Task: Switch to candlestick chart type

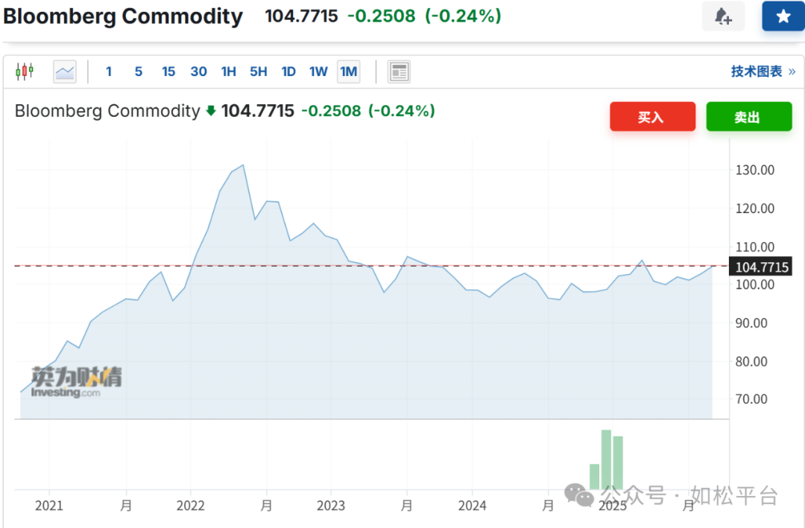Action: [x=25, y=71]
